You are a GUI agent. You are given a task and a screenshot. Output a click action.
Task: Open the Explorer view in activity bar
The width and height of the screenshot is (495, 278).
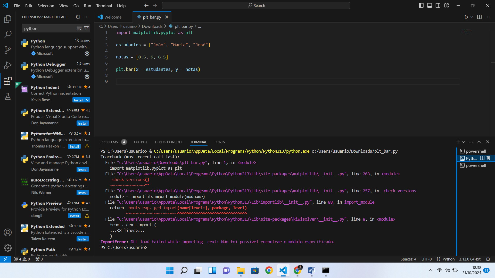8,19
